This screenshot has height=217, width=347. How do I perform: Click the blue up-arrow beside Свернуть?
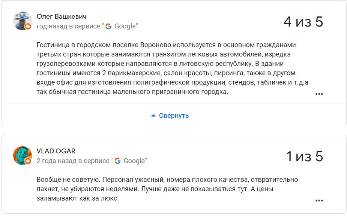point(153,116)
